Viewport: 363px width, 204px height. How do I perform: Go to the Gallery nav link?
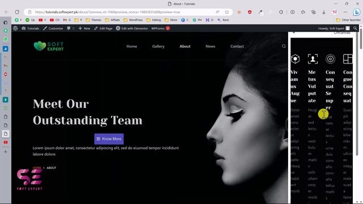158,46
